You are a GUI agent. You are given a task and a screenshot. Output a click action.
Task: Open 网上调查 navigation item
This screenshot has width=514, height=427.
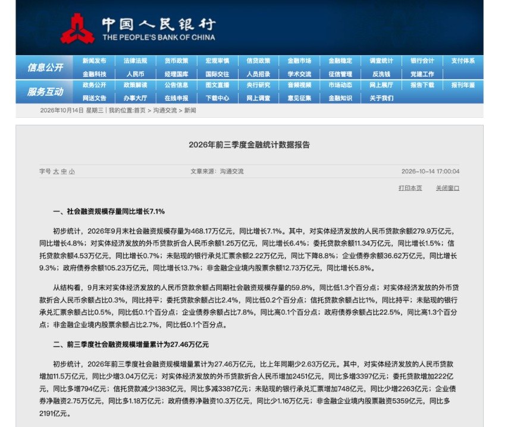coord(258,98)
